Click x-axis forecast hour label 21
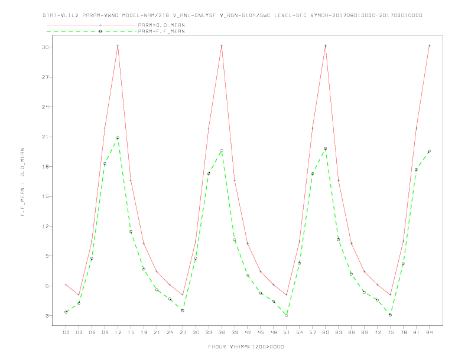The height and width of the screenshot is (362, 468). (157, 332)
